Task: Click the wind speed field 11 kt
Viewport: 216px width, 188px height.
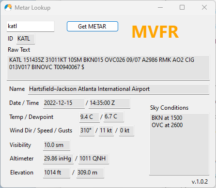Action: pos(106,130)
